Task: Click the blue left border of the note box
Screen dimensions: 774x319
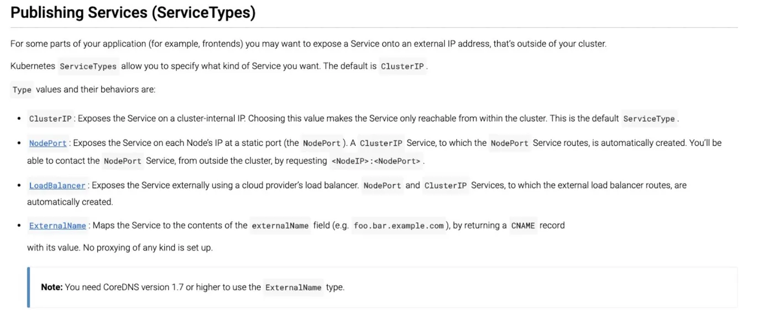Action: (x=28, y=287)
